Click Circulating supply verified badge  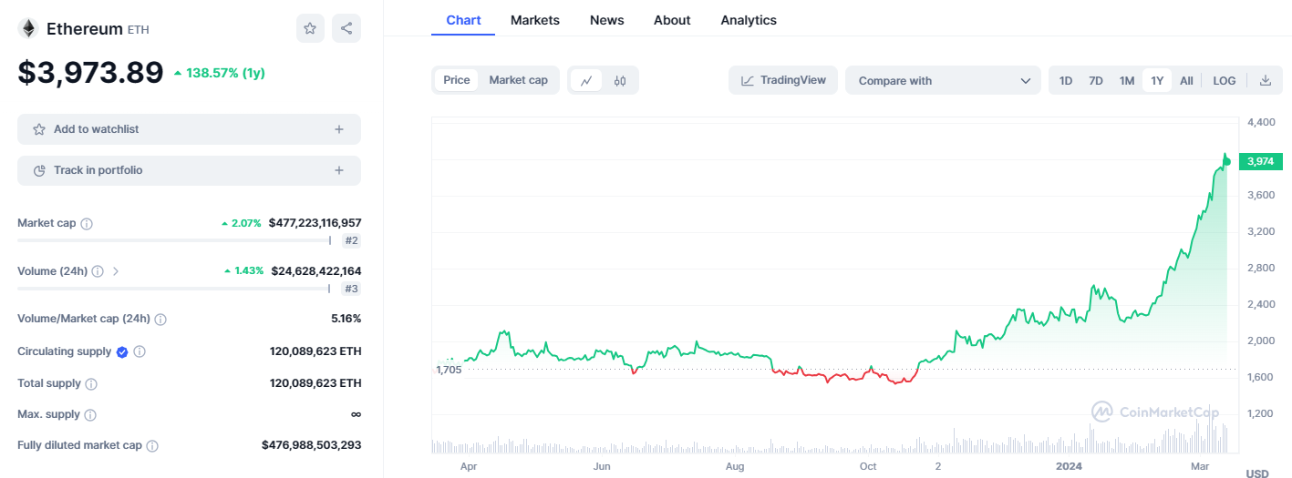[122, 351]
